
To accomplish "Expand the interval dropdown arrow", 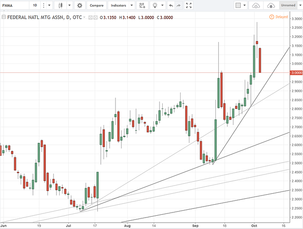I will tap(49, 5).
